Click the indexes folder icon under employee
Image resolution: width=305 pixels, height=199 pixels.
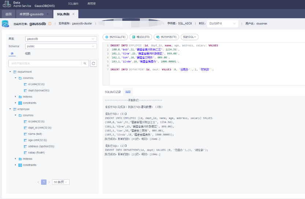tap(20, 159)
